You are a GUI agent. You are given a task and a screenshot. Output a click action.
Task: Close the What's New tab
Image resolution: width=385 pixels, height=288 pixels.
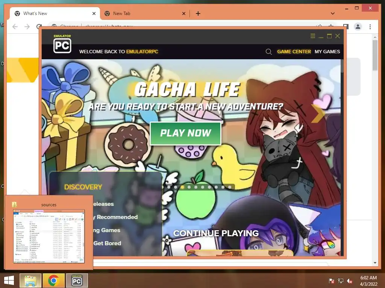pyautogui.click(x=94, y=13)
